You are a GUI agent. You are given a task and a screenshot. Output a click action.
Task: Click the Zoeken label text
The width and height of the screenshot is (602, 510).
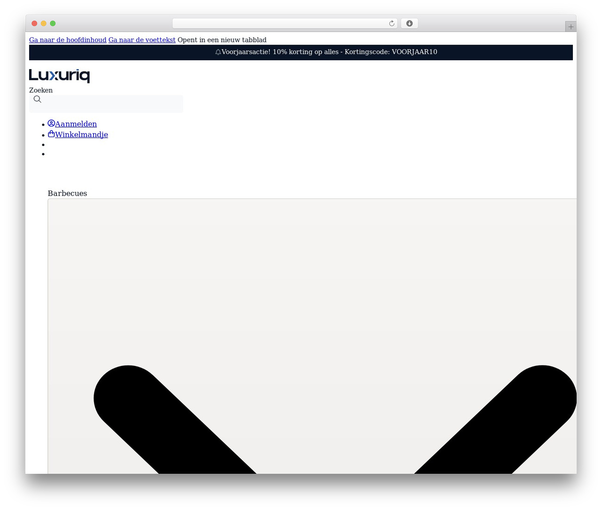(x=41, y=90)
